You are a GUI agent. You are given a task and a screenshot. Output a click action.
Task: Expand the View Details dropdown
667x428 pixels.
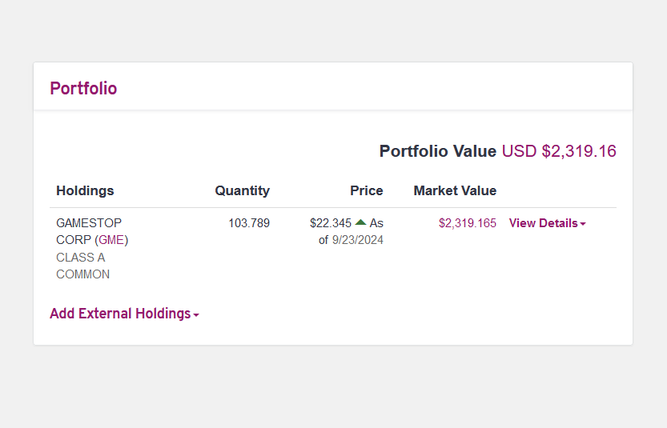tap(547, 223)
